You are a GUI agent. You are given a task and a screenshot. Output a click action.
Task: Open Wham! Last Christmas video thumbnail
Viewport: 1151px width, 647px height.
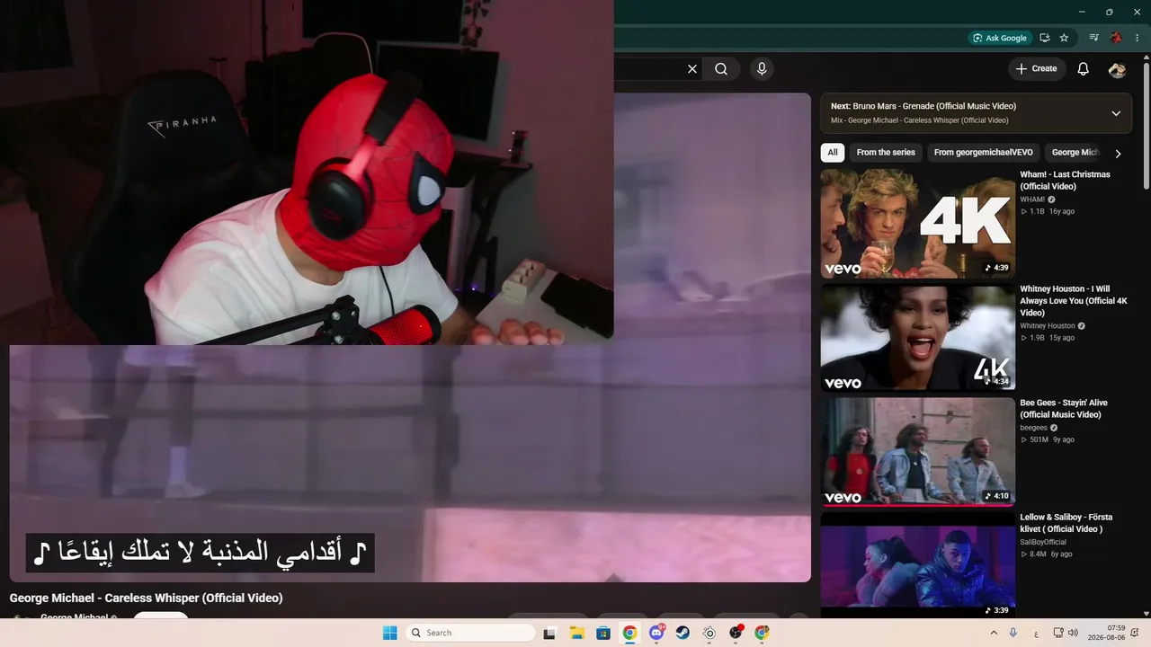(918, 224)
